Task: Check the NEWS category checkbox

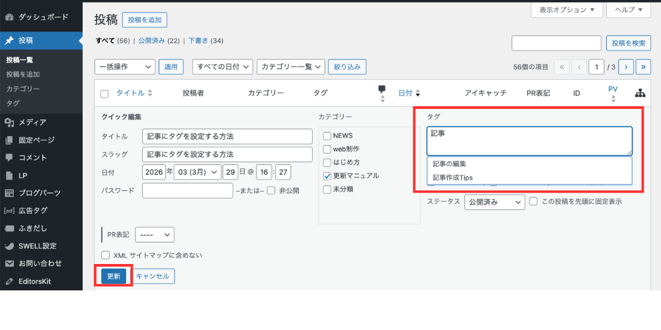Action: 327,135
